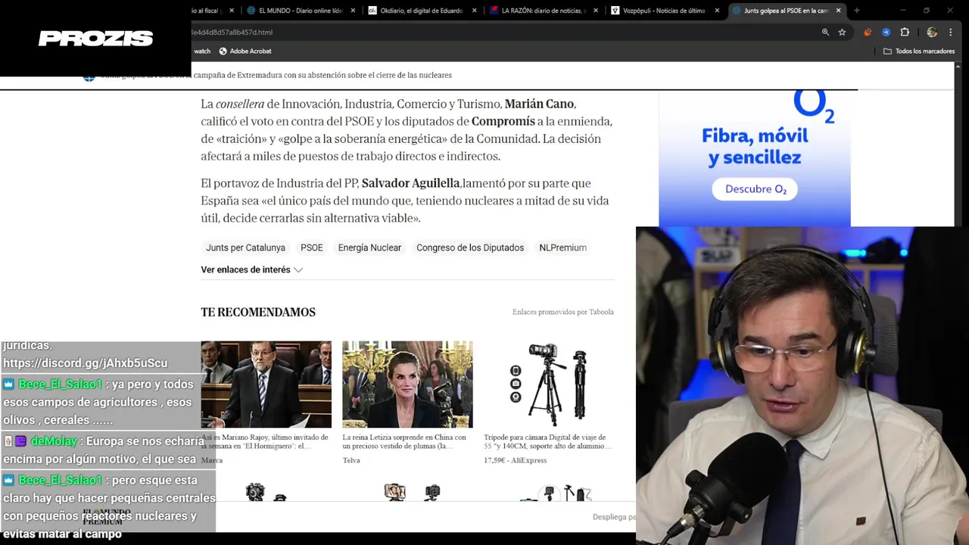
Task: Click username deMolay in chat
Action: point(55,441)
